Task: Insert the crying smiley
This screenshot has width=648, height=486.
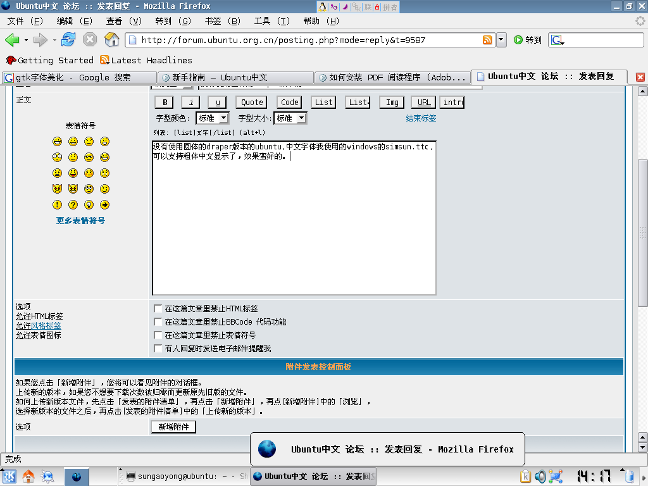Action: [104, 173]
